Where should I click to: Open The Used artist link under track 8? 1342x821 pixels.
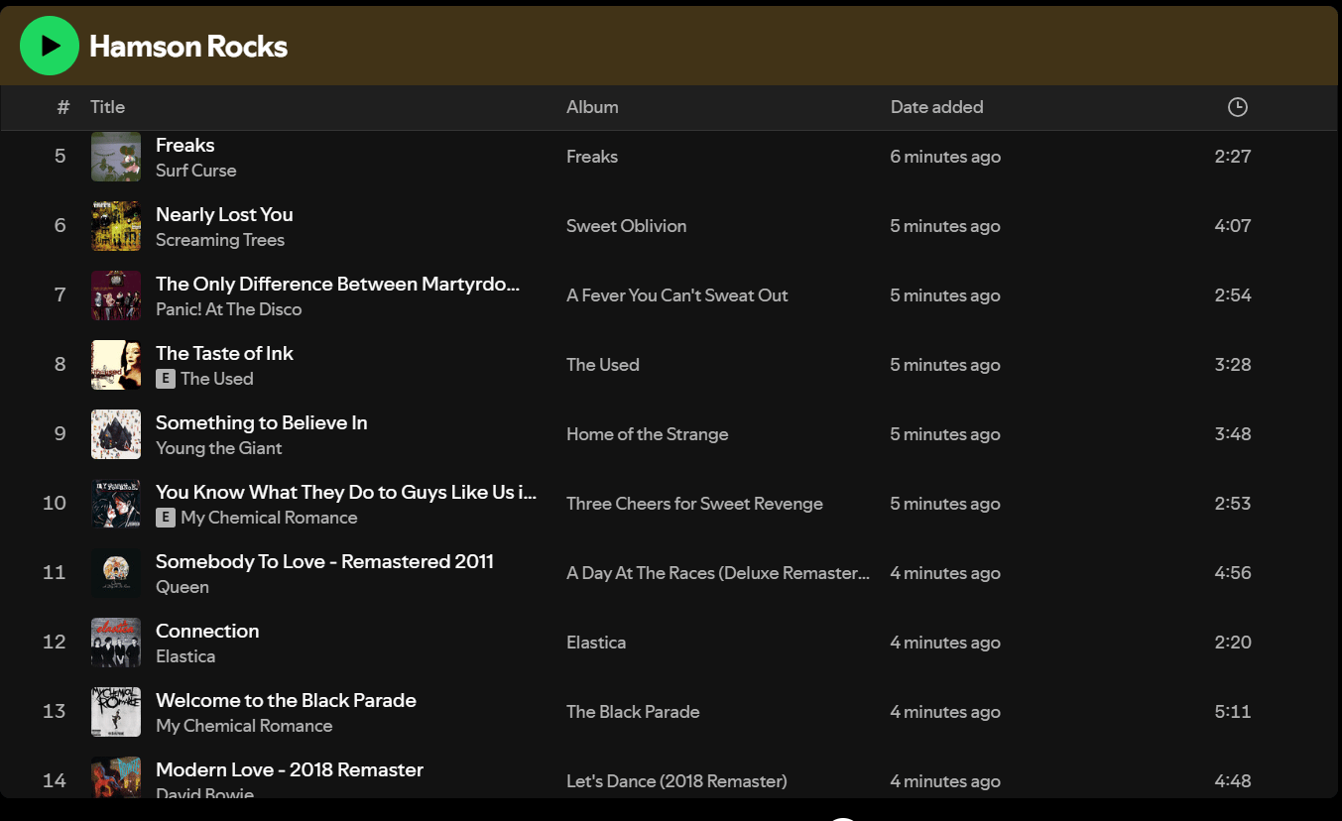click(217, 379)
